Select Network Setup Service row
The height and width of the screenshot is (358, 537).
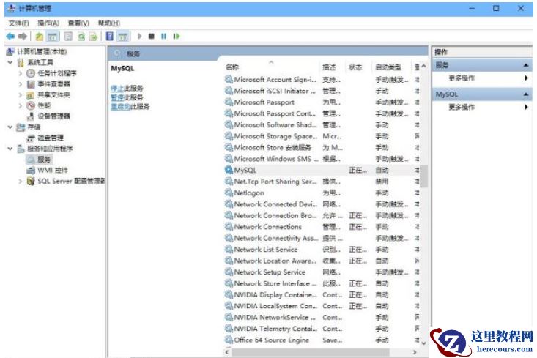click(322, 272)
